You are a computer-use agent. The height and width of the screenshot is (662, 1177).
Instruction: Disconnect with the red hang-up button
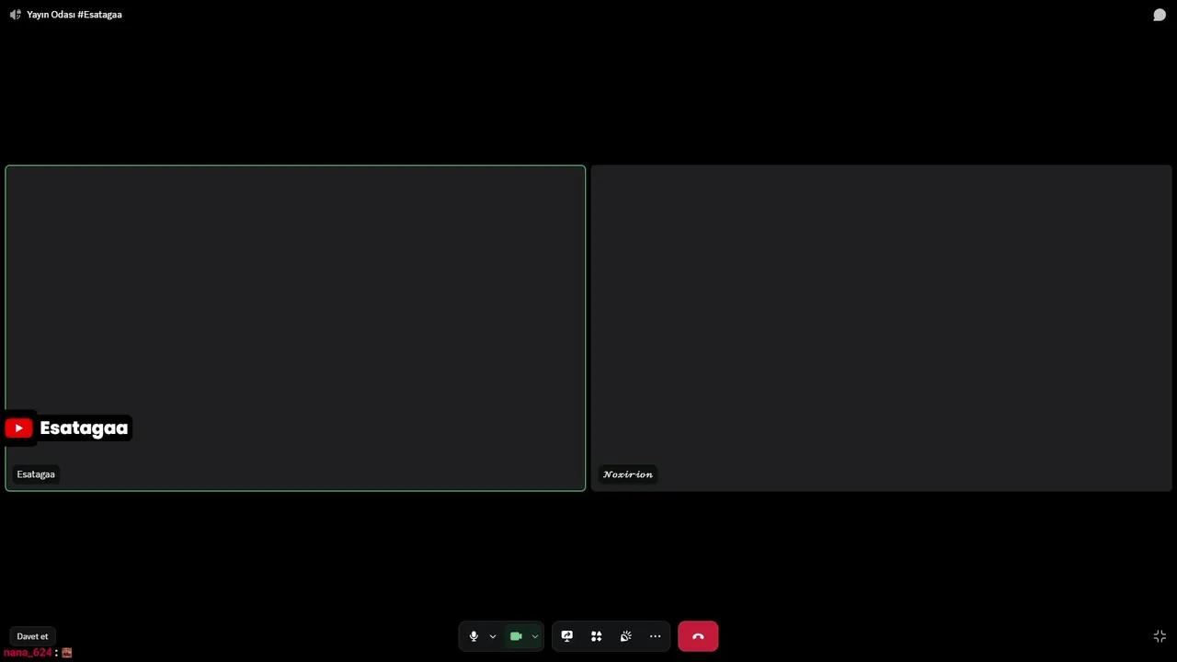[x=698, y=636]
